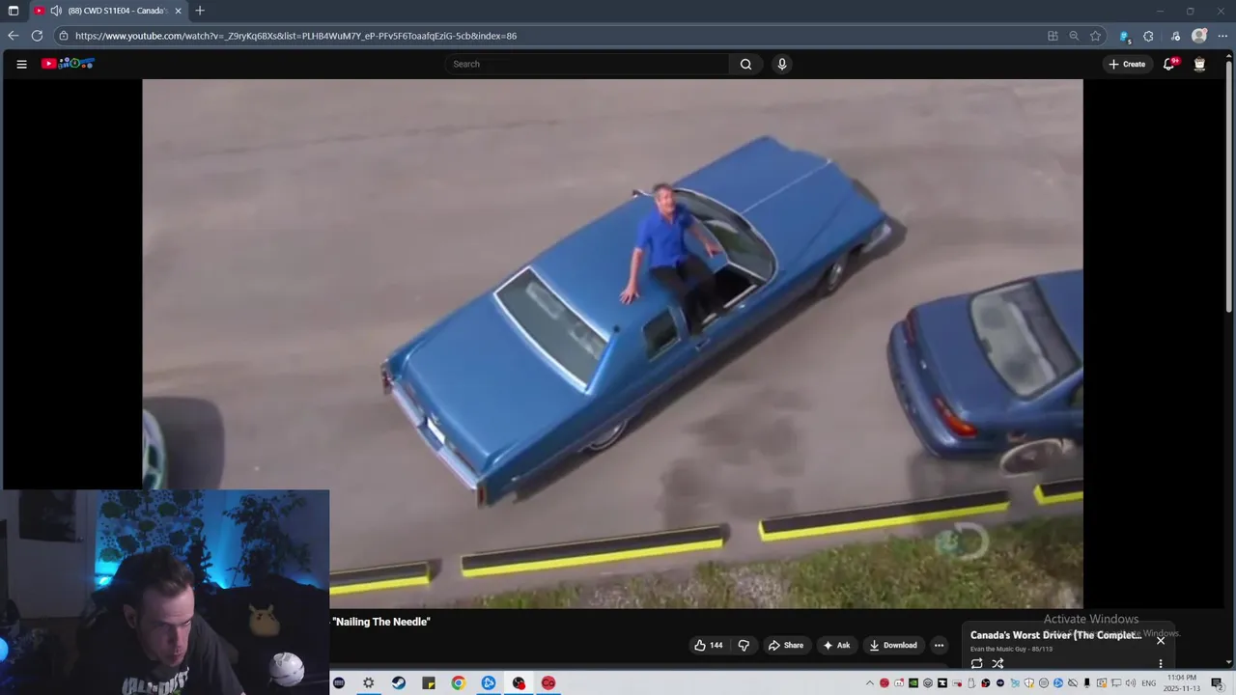The height and width of the screenshot is (695, 1236).
Task: Toggle playlist loop
Action: pyautogui.click(x=977, y=663)
